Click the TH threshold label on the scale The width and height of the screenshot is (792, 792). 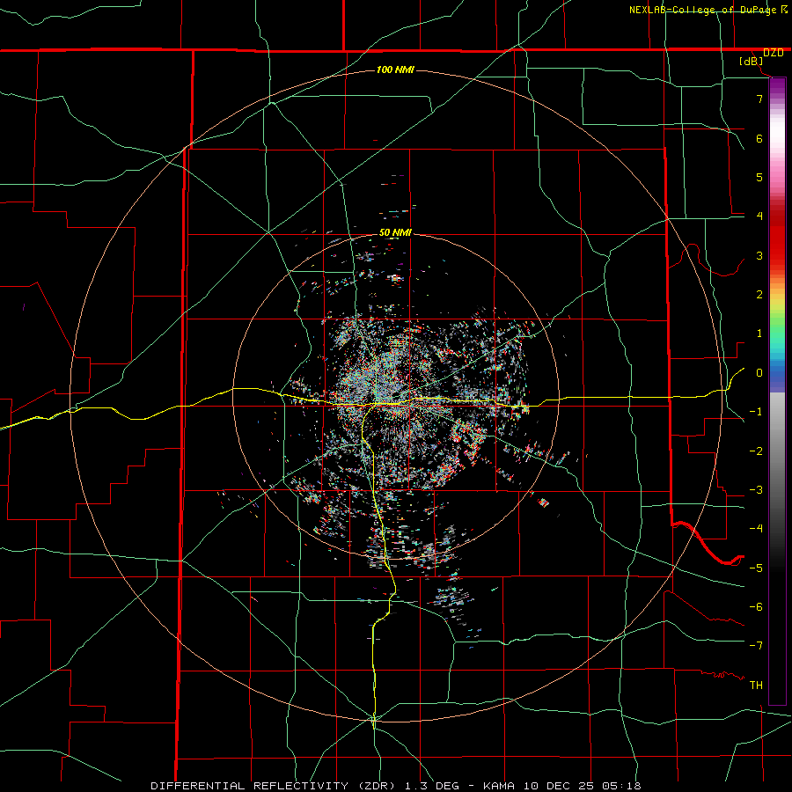click(756, 686)
